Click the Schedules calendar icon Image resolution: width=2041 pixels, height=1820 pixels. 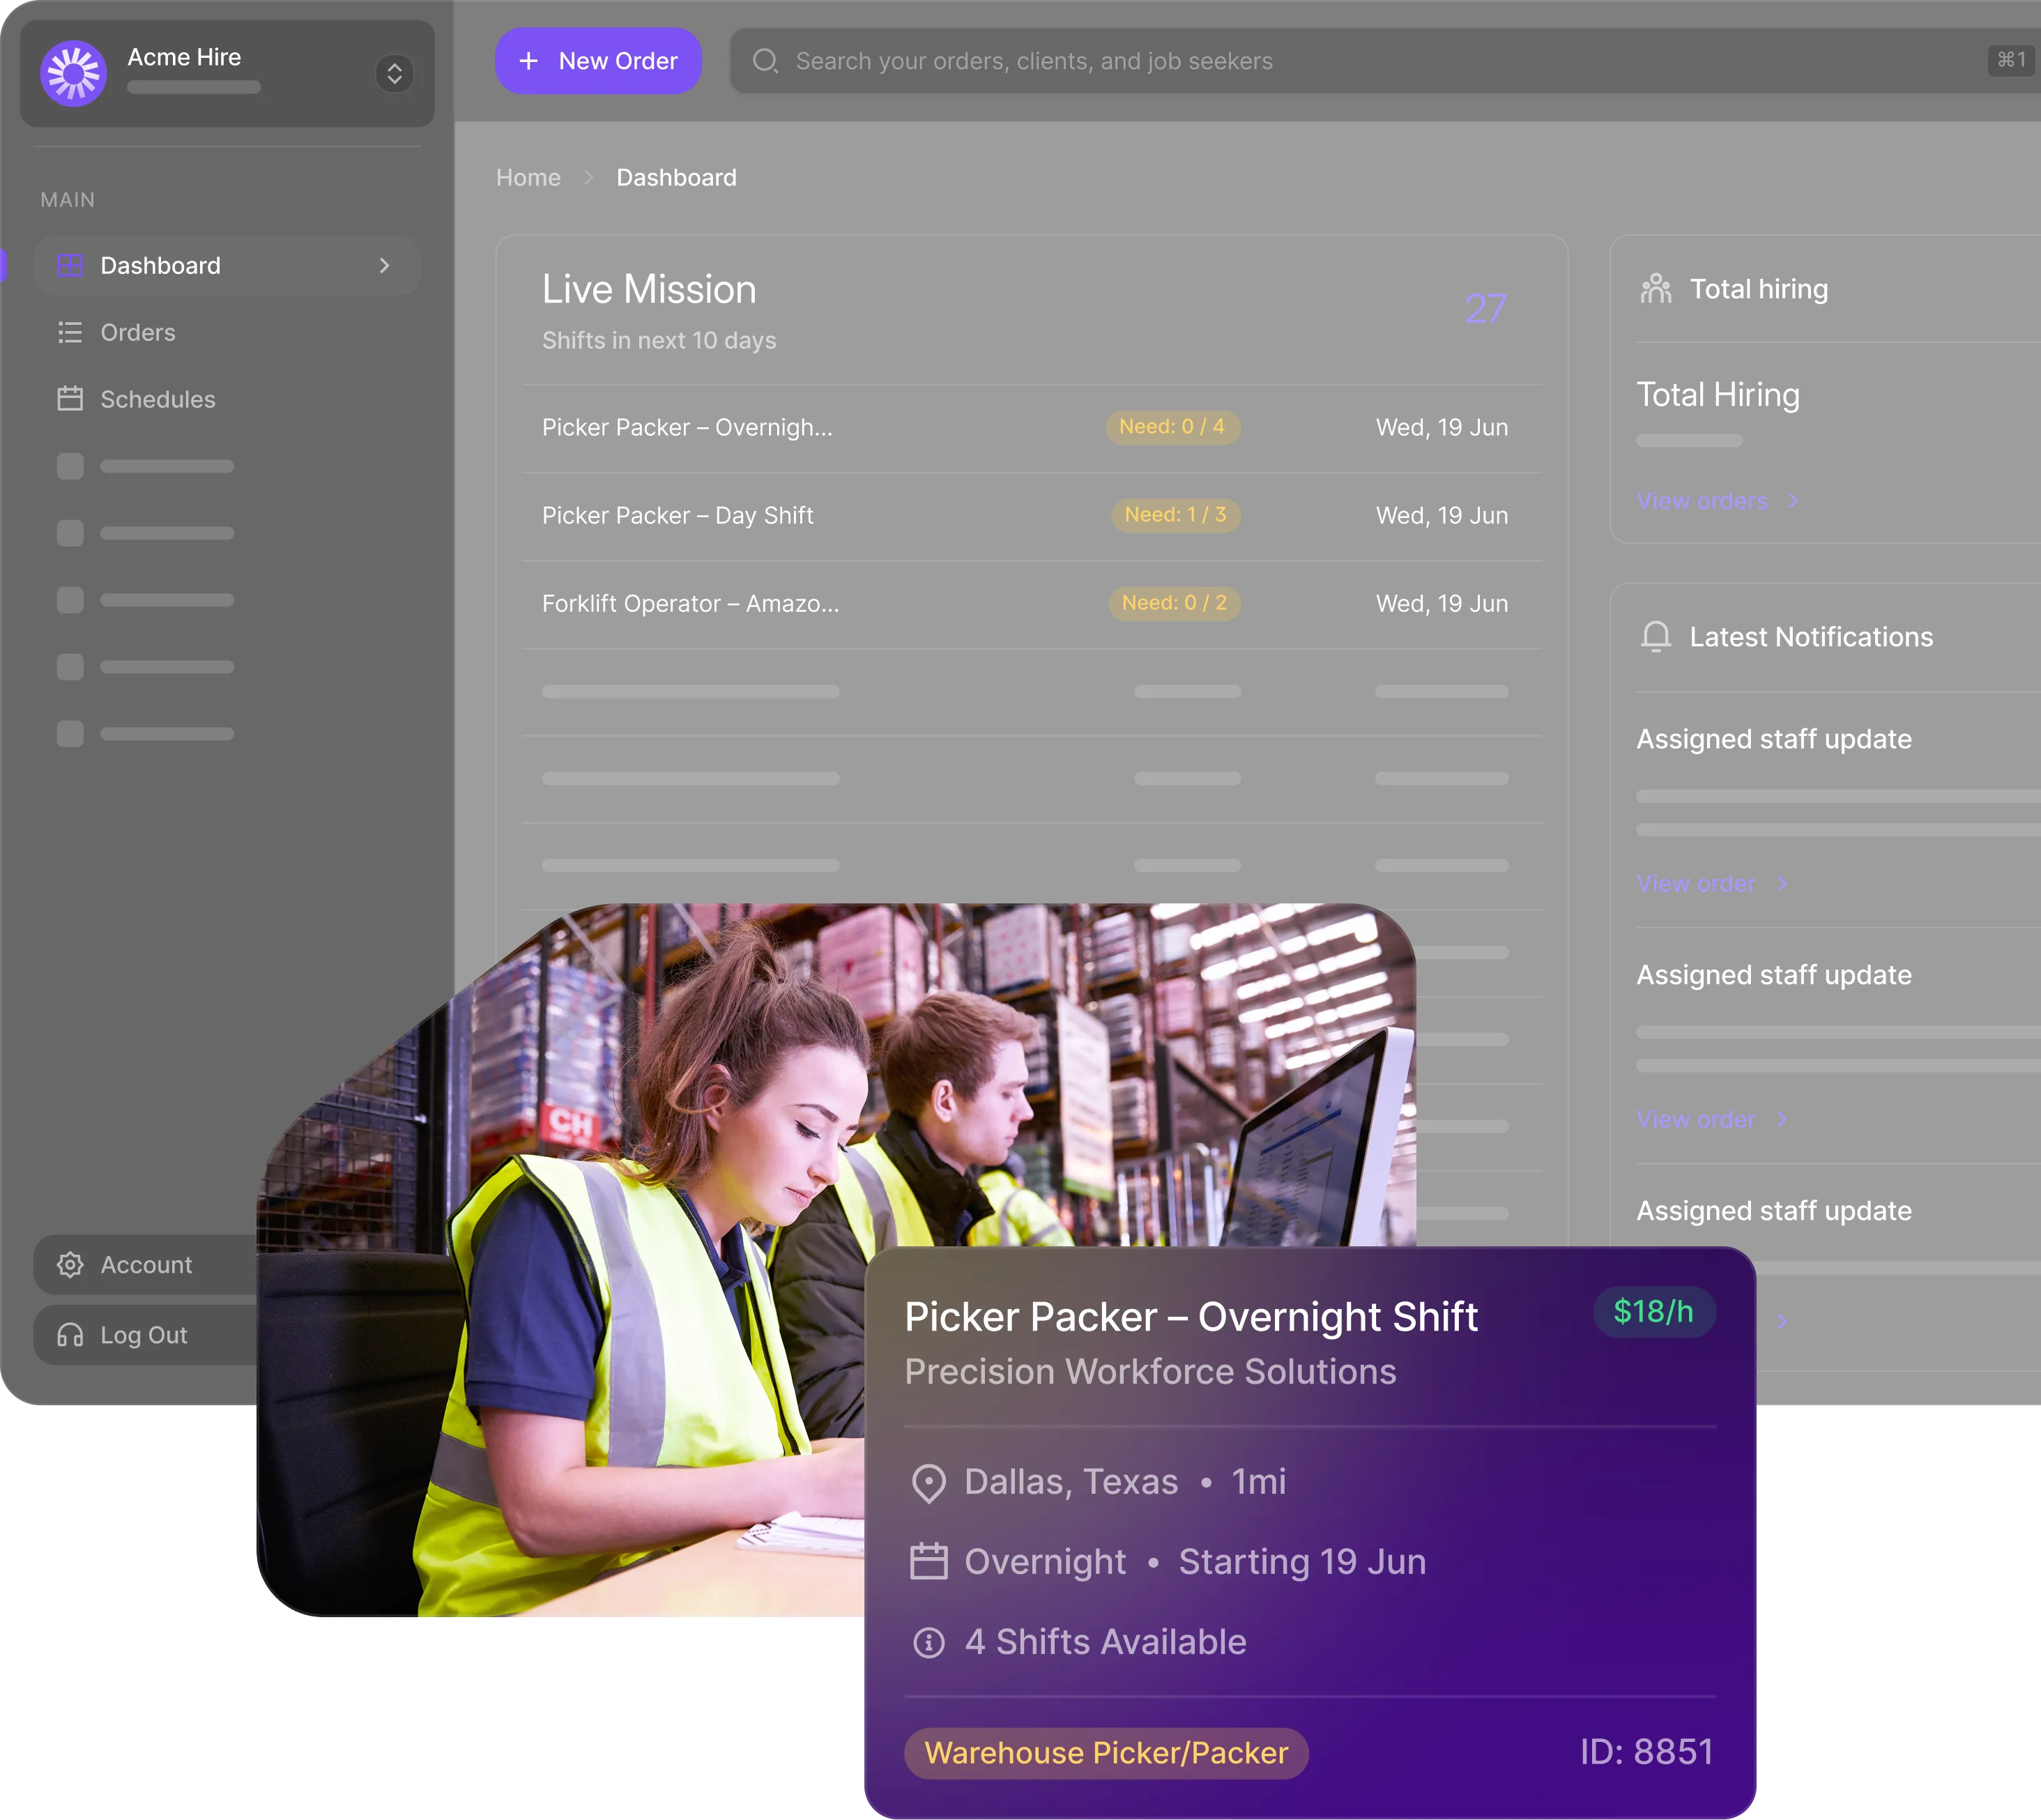[70, 399]
